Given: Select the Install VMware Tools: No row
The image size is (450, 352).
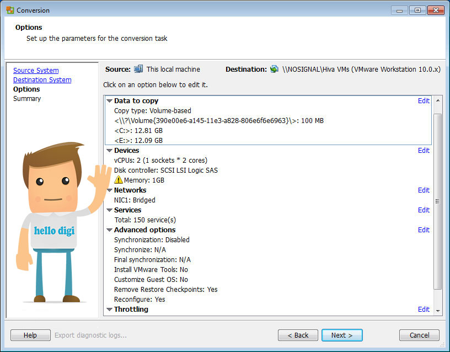Looking at the screenshot, I should [x=151, y=270].
